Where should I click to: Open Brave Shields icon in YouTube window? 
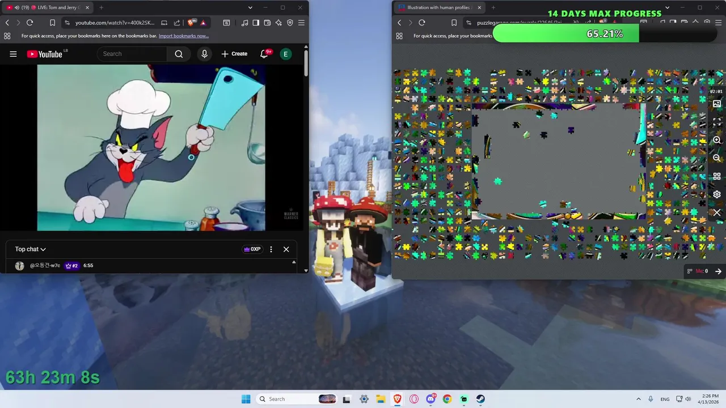(192, 23)
